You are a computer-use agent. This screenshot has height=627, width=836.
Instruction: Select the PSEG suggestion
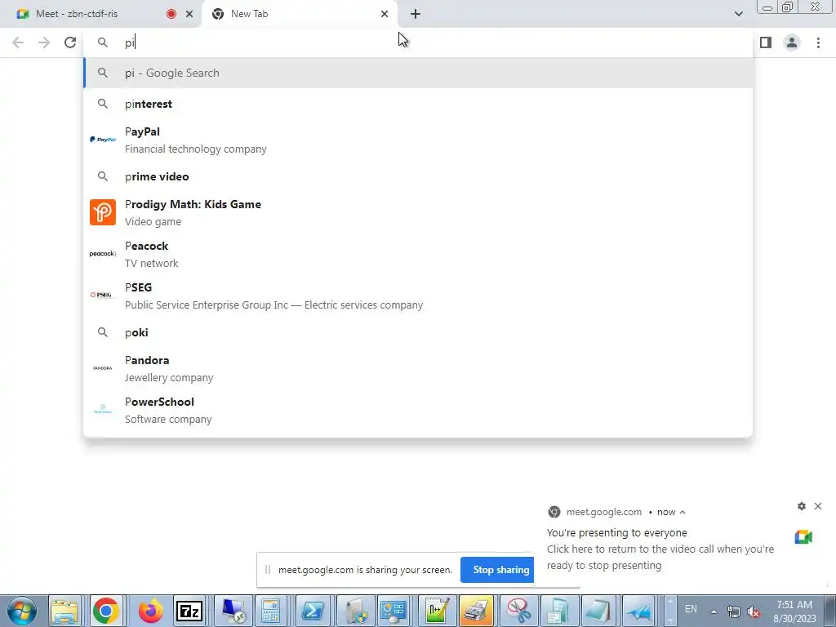tap(418, 296)
